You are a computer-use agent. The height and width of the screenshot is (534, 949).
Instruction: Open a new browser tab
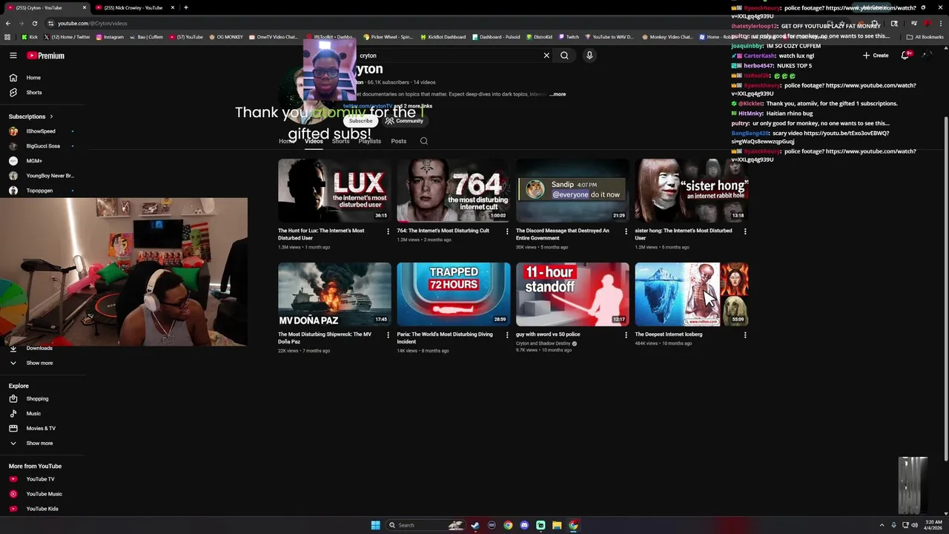click(186, 7)
